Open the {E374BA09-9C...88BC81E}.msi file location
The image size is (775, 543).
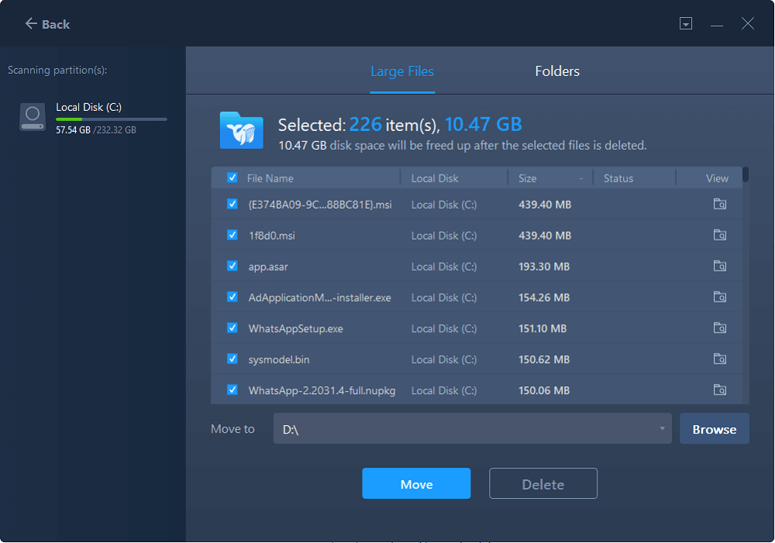720,204
